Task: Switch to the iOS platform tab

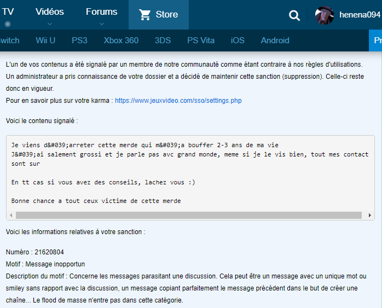Action: (238, 40)
